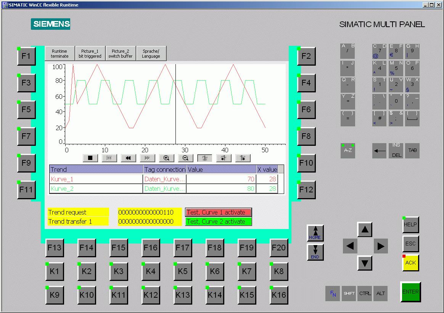Viewport: 444px width, 313px height.
Task: Select the Kurve_1 row in trend table
Action: (95, 179)
